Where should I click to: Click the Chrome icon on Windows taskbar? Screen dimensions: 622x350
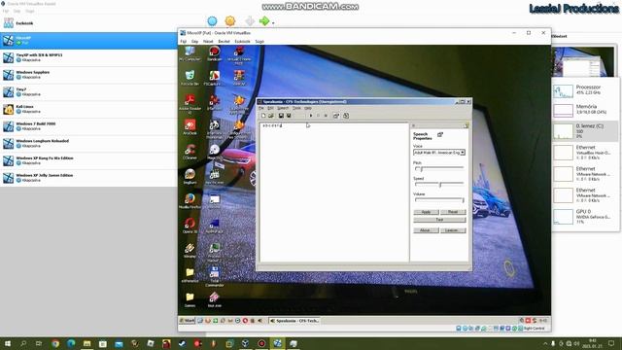pos(55,343)
